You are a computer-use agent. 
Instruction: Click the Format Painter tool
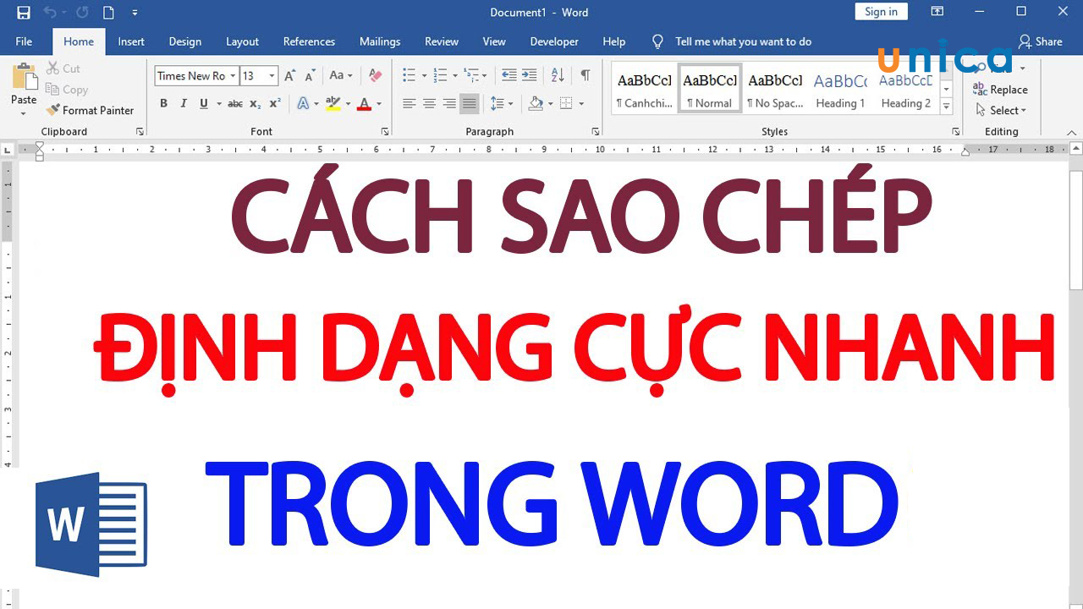click(91, 110)
